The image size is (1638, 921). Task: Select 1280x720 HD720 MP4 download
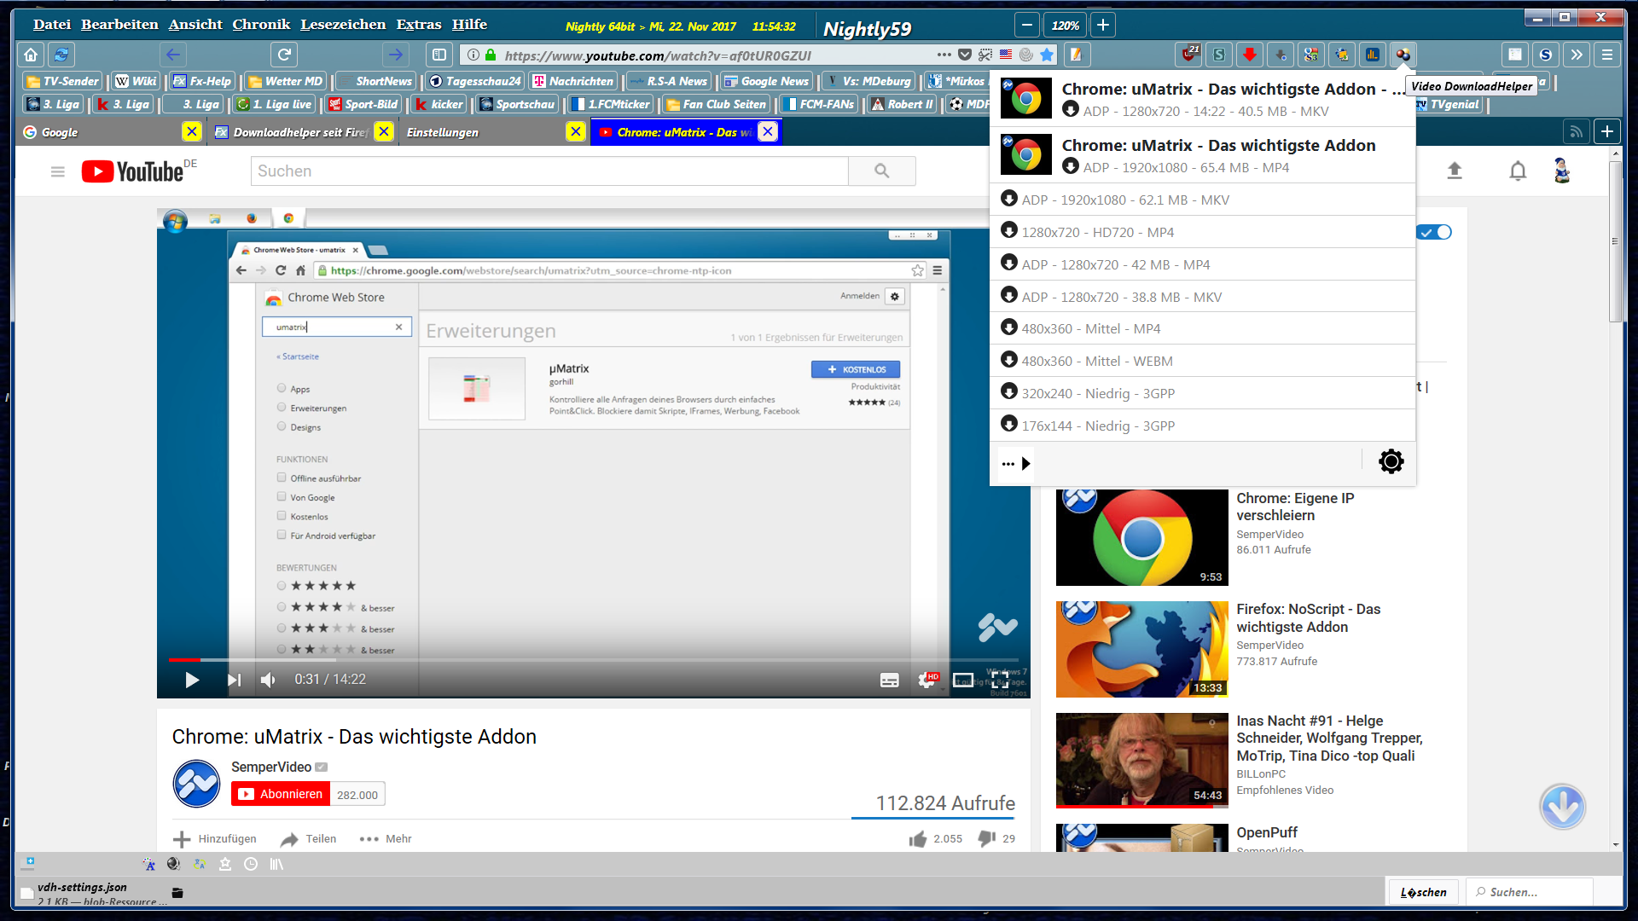point(1097,232)
